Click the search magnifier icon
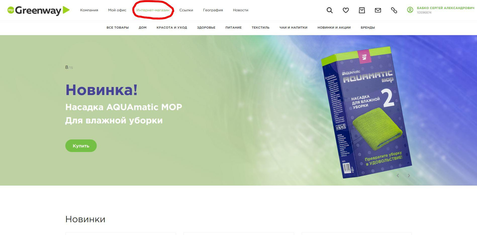 tap(329, 10)
